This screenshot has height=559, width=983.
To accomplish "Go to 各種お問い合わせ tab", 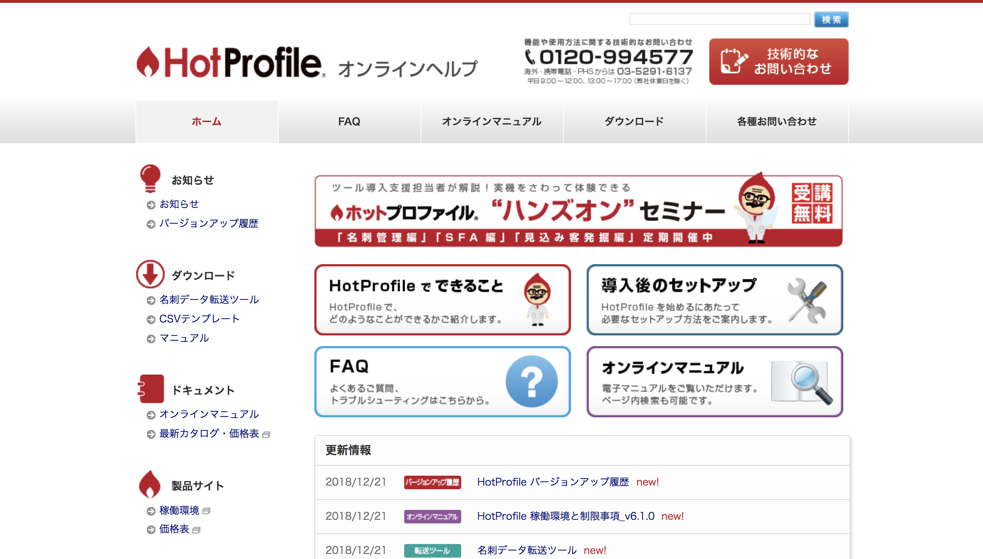I will (777, 122).
